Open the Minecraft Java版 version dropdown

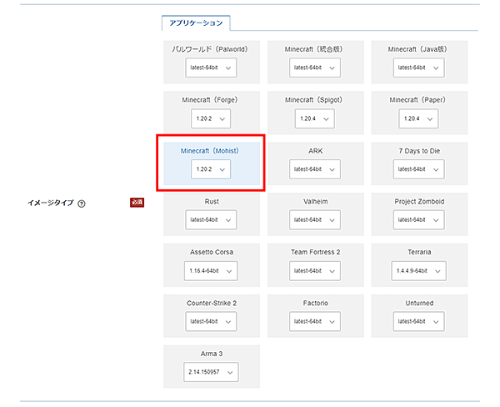[x=418, y=68]
